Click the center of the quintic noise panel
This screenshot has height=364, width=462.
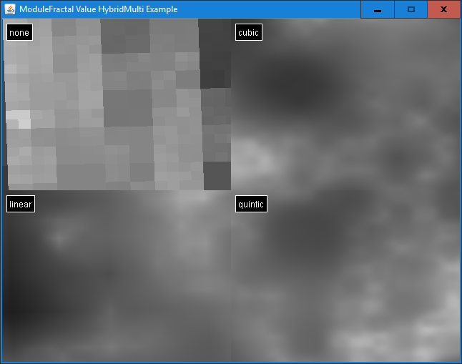(345, 276)
